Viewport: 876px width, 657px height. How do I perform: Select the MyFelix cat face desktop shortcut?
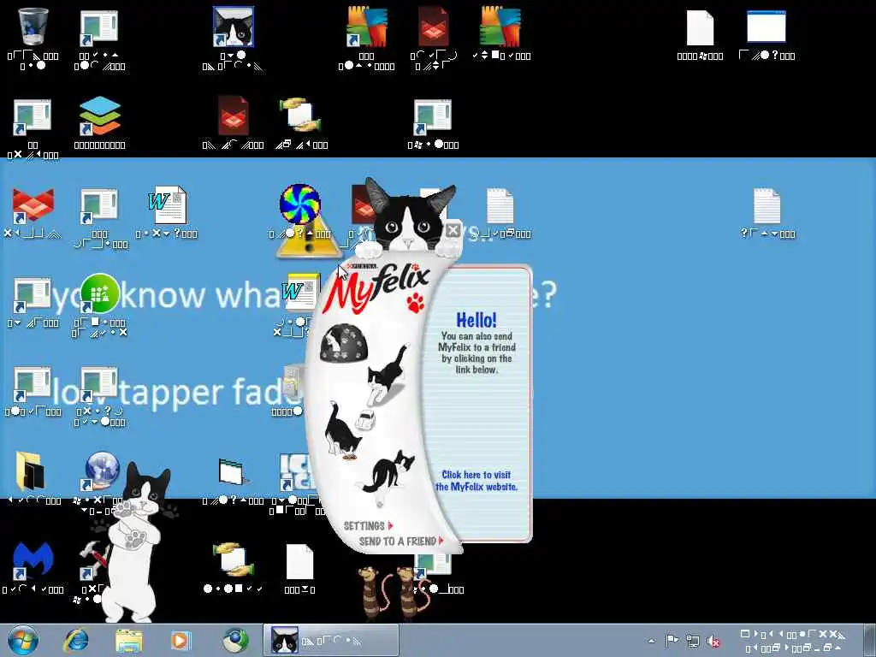click(233, 27)
